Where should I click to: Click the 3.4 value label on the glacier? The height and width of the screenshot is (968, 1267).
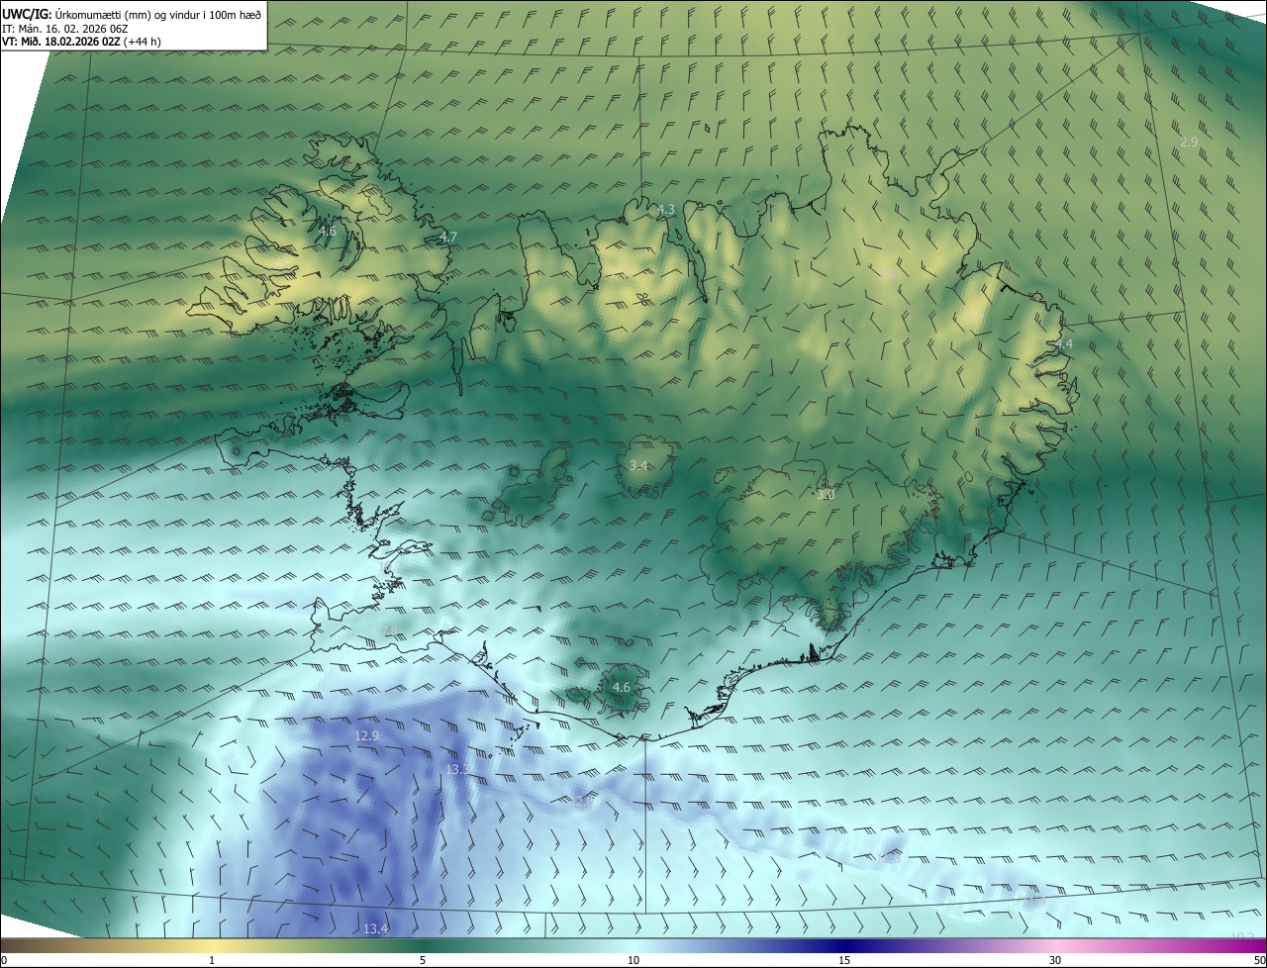[638, 465]
